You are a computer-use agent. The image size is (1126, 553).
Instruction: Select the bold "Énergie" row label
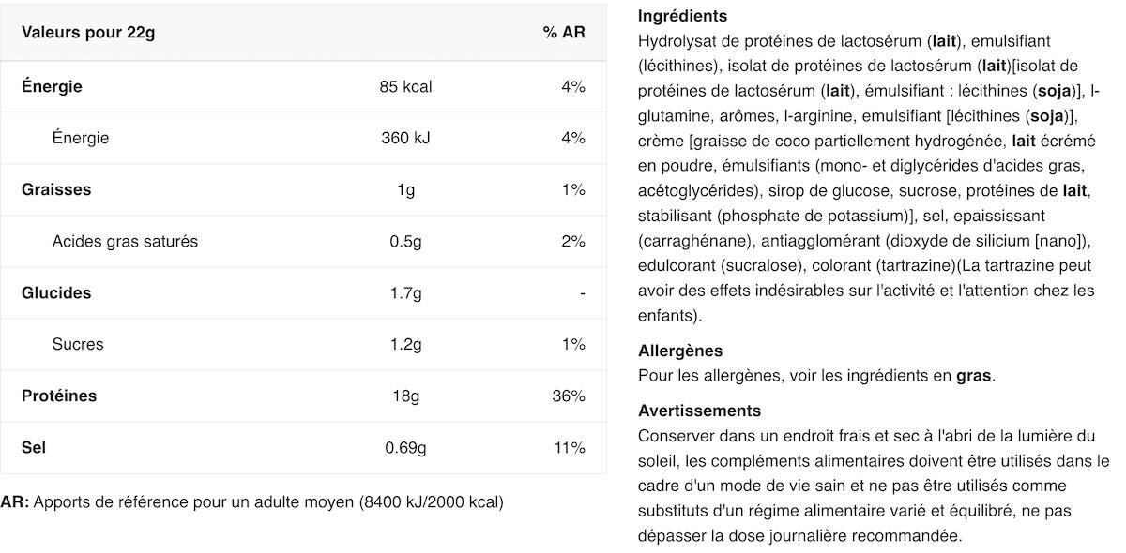[x=52, y=86]
